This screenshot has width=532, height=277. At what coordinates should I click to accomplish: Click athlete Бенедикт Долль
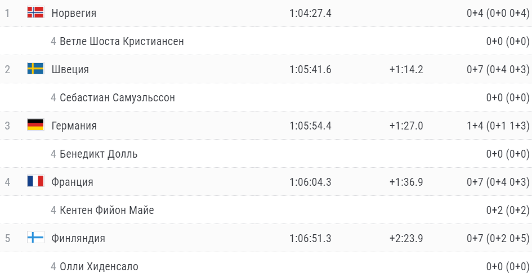click(x=99, y=154)
